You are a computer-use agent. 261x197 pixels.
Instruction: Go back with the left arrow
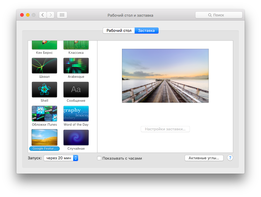[x=43, y=15]
